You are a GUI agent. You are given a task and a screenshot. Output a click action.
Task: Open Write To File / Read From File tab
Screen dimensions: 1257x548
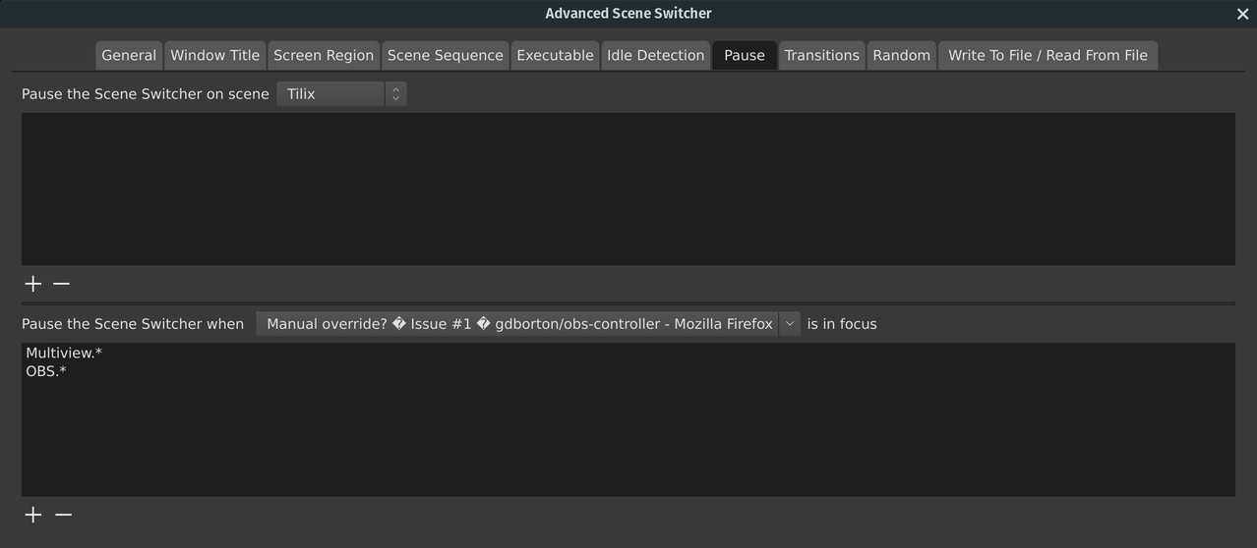[x=1047, y=56]
